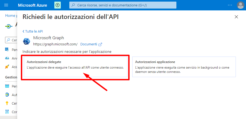Screen dimensions: 246x119
Task: Click the app registration icon near breadcrumb
Action: click(9, 26)
